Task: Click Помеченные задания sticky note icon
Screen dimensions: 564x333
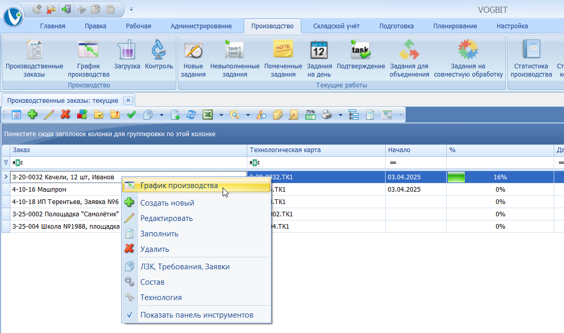Action: pos(283,51)
